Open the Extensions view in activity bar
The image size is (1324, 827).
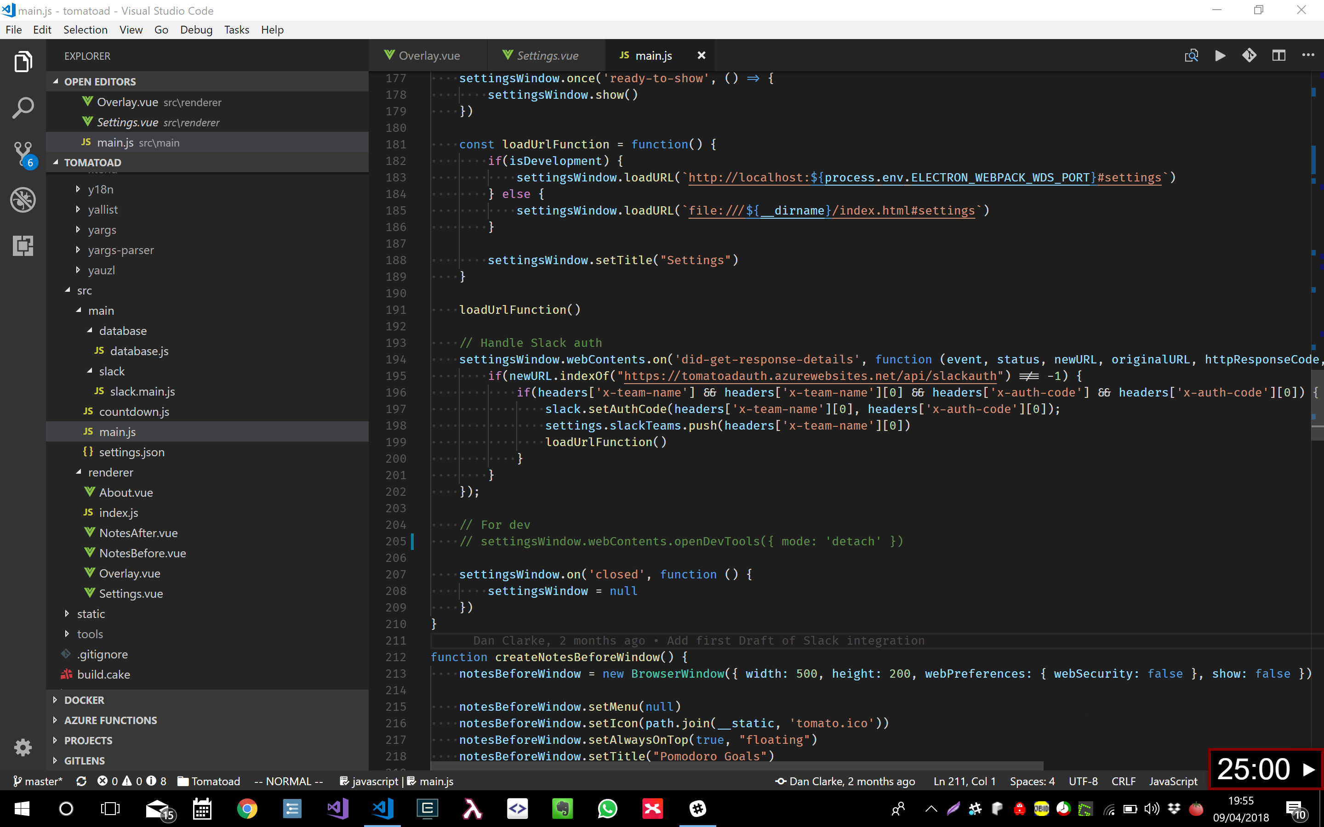23,246
